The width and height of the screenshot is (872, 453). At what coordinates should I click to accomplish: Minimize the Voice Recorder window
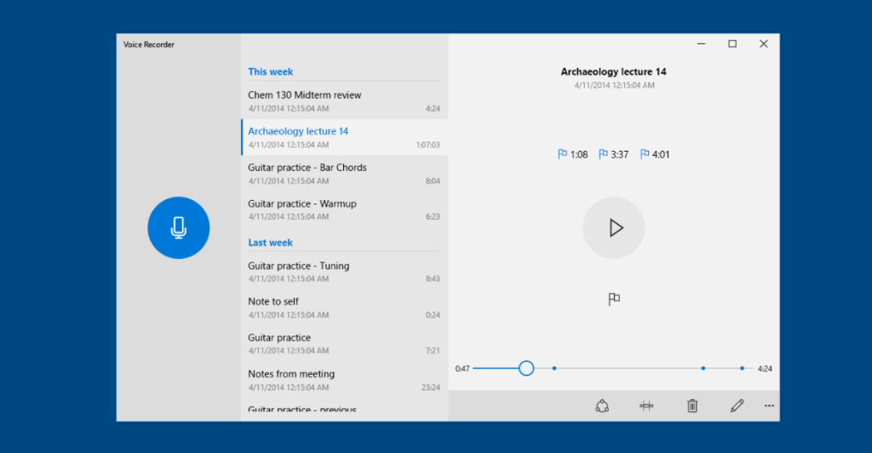(x=702, y=44)
